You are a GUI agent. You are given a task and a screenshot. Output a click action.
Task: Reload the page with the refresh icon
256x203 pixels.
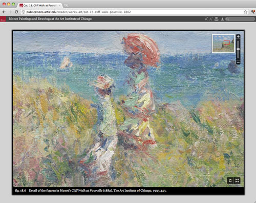point(16,12)
